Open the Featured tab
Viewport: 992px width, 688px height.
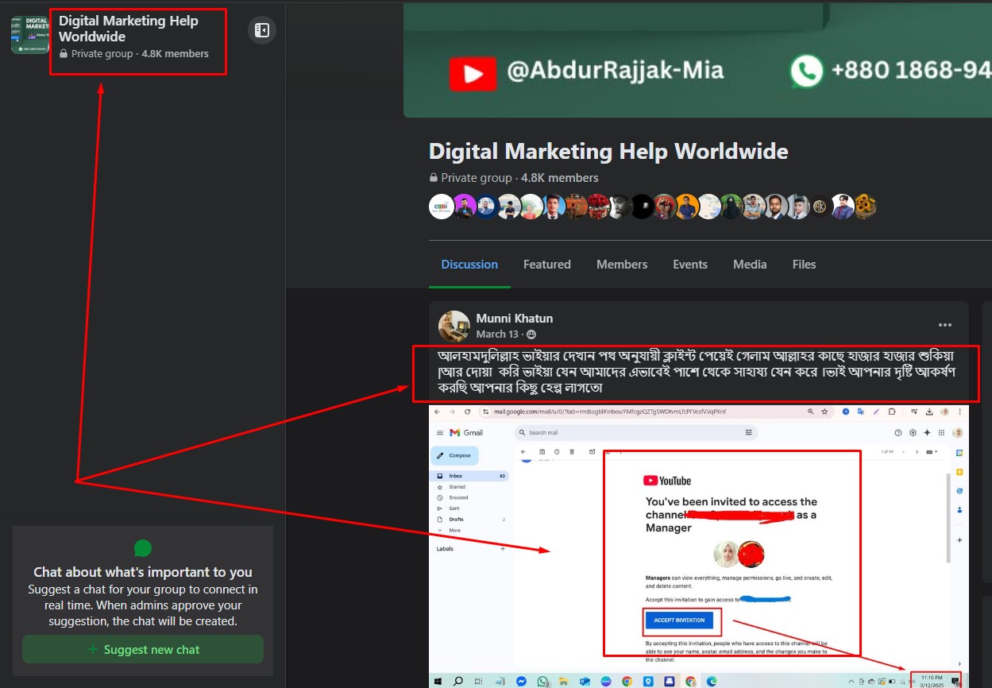pyautogui.click(x=547, y=265)
